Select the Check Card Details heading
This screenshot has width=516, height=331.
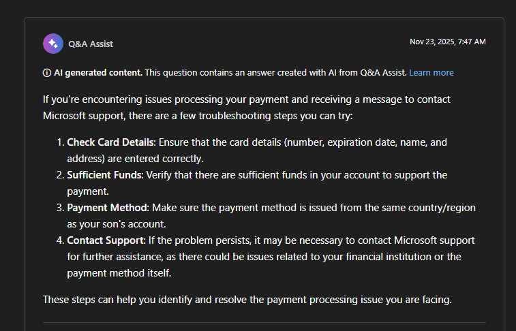(x=110, y=142)
